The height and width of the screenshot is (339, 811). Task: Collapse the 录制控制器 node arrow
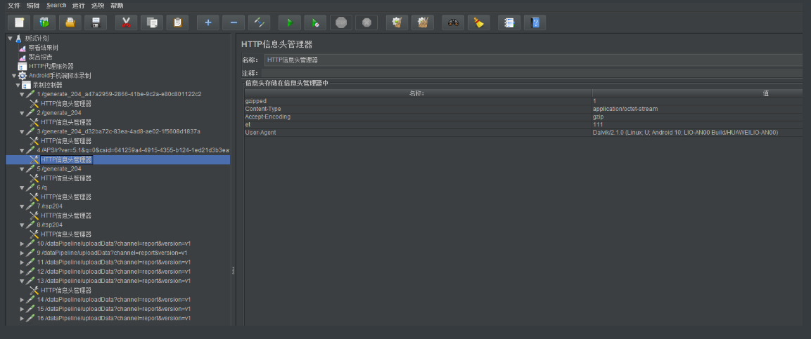(x=18, y=85)
